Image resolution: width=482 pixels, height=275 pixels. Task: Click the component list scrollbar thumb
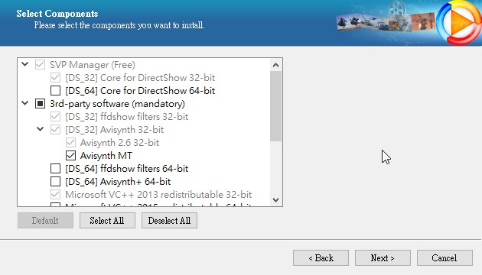tap(275, 106)
